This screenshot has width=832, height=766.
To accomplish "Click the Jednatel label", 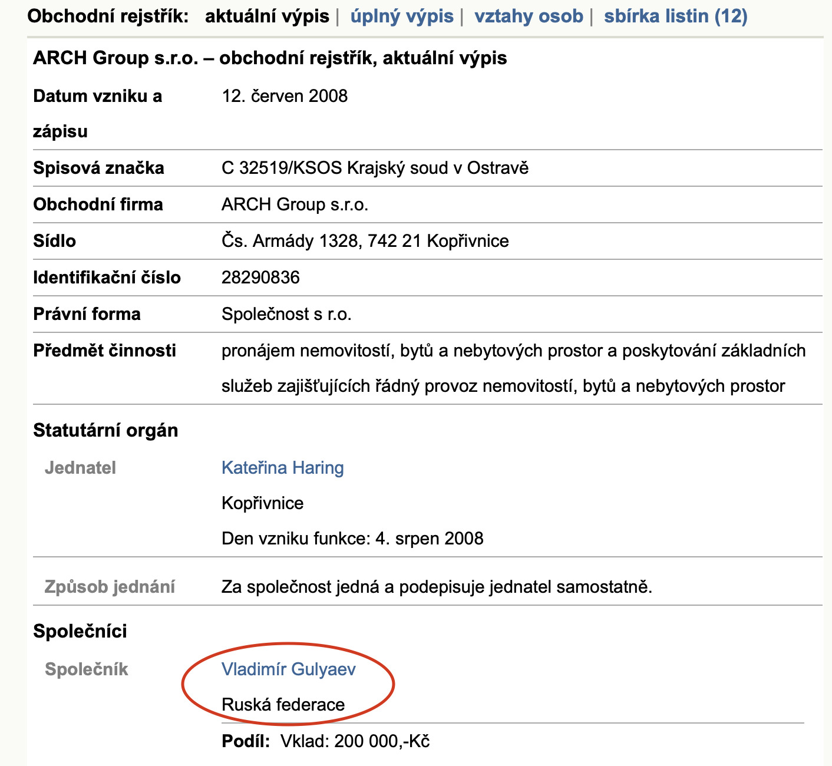I will [x=80, y=468].
